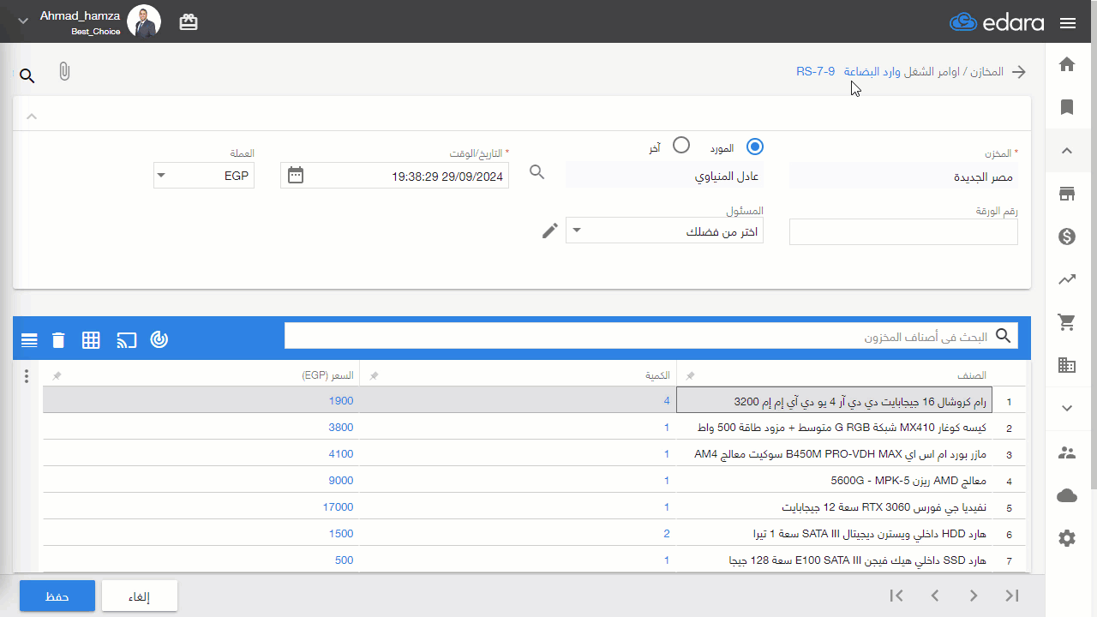This screenshot has height=617, width=1097.
Task: Click the edit pencil icon next to المسئول
Action: point(550,231)
